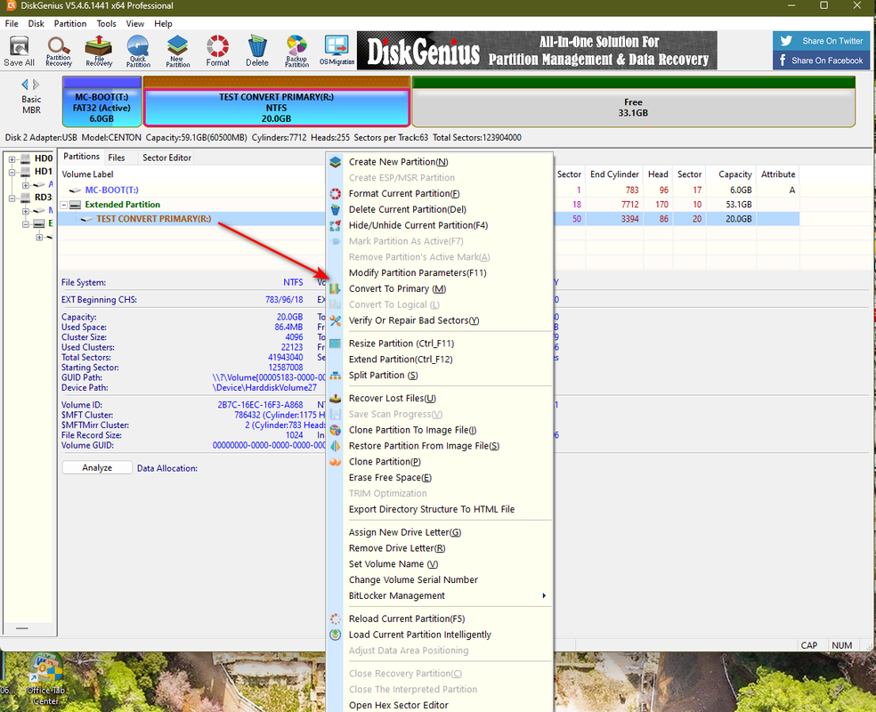Screen dimensions: 876x712
Task: Click the Save All toolbar icon
Action: pos(19,51)
